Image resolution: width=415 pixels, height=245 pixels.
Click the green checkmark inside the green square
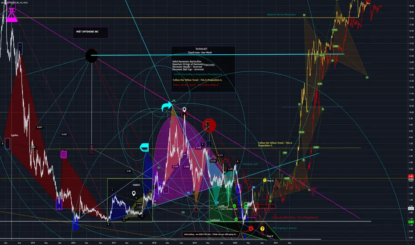[x=246, y=206]
